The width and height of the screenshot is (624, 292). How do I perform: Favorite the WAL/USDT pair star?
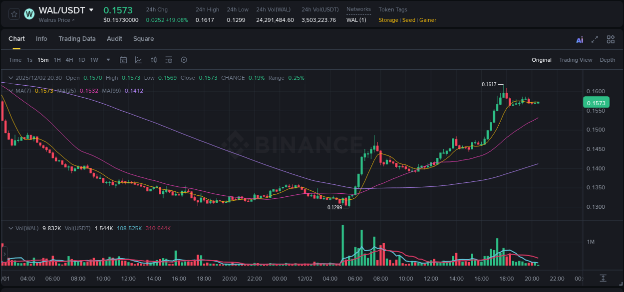point(13,14)
